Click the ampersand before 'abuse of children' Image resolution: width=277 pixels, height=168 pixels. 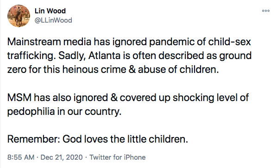132,69
